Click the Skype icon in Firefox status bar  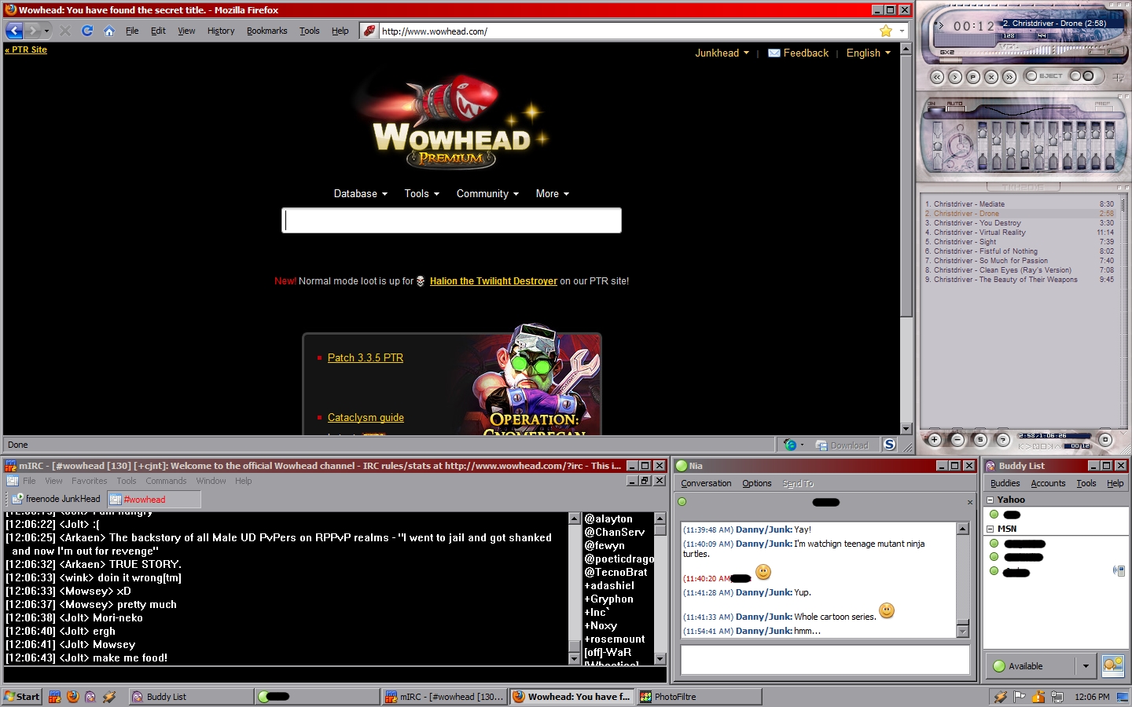[889, 445]
